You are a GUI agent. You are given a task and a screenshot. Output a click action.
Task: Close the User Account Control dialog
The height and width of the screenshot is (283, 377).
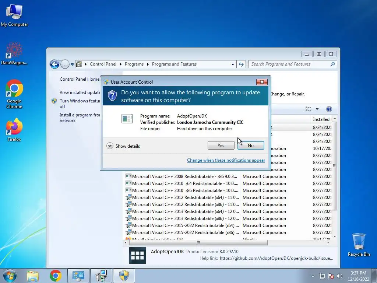coord(262,82)
